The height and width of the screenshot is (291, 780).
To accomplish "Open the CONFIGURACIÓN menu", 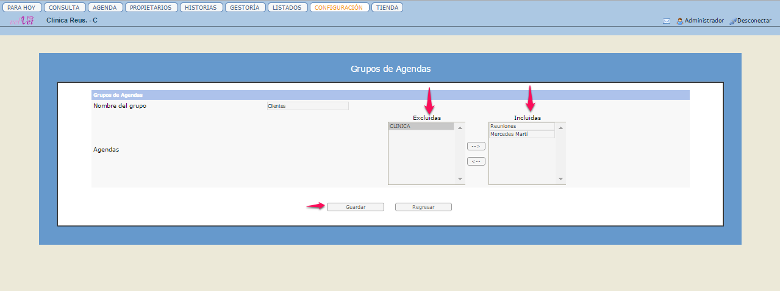I will click(339, 8).
